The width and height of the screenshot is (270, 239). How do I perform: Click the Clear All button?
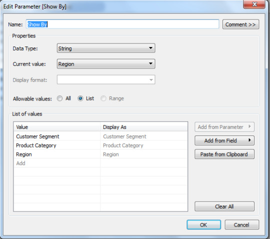coord(224,206)
